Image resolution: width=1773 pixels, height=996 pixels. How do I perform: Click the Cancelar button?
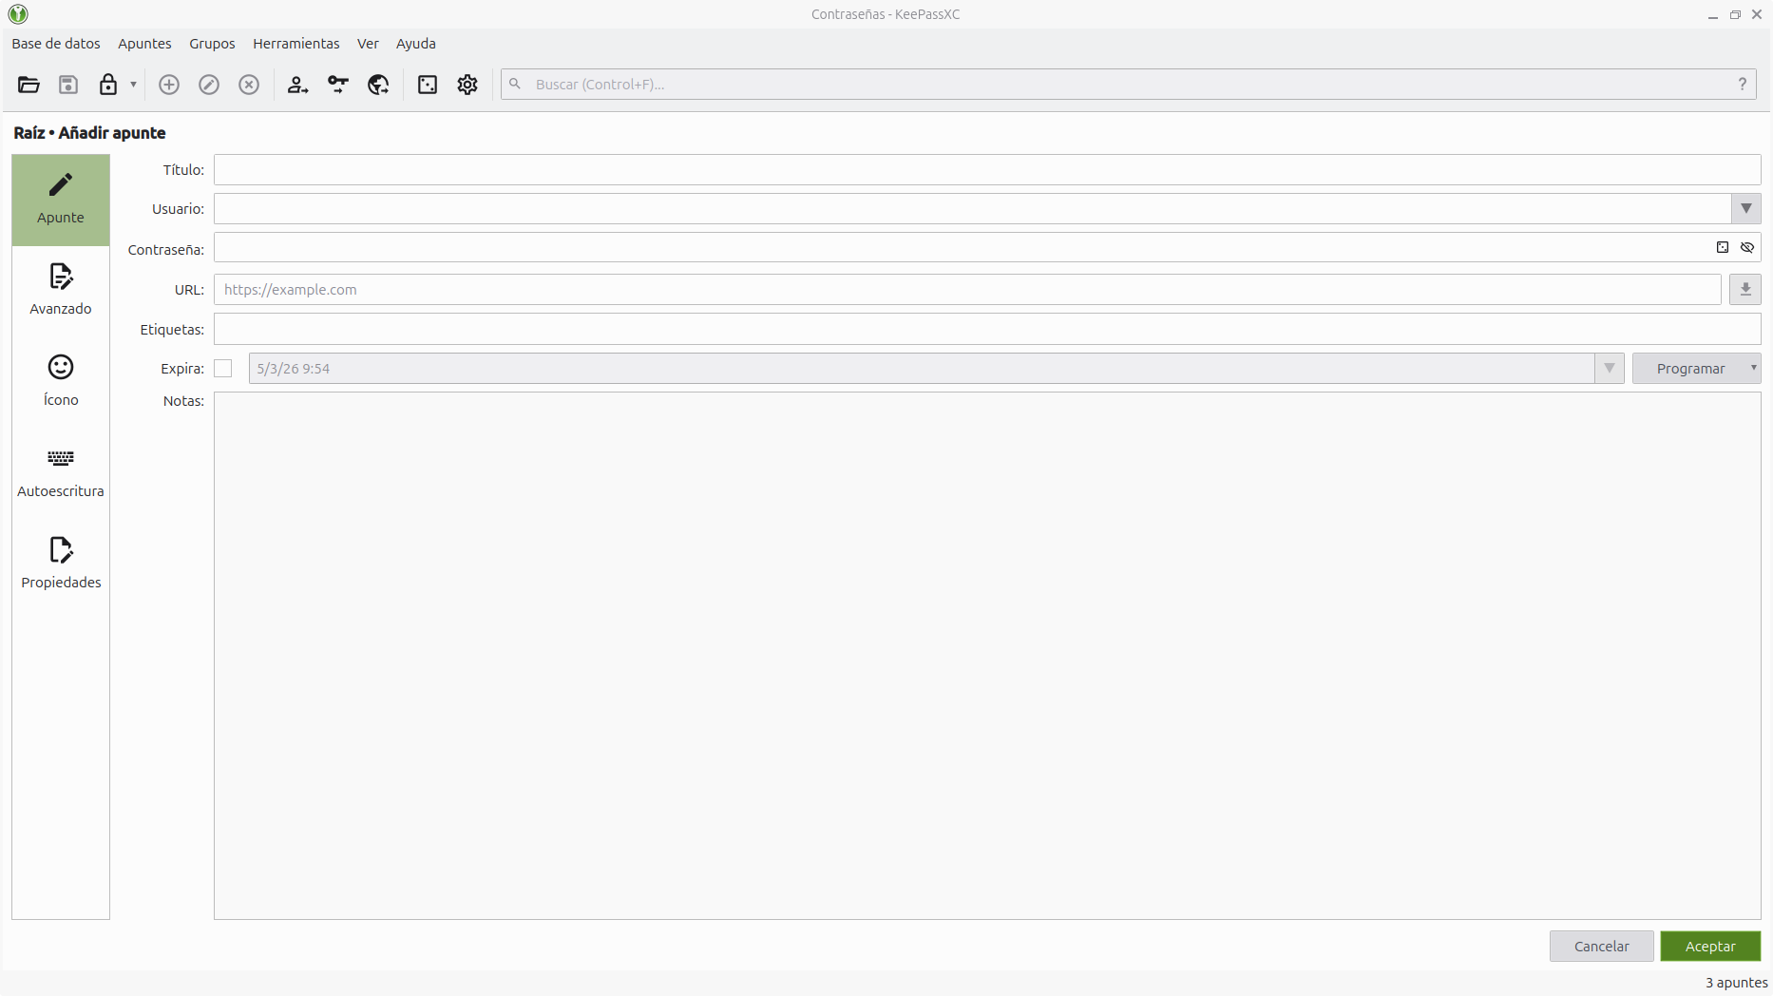pos(1602,947)
